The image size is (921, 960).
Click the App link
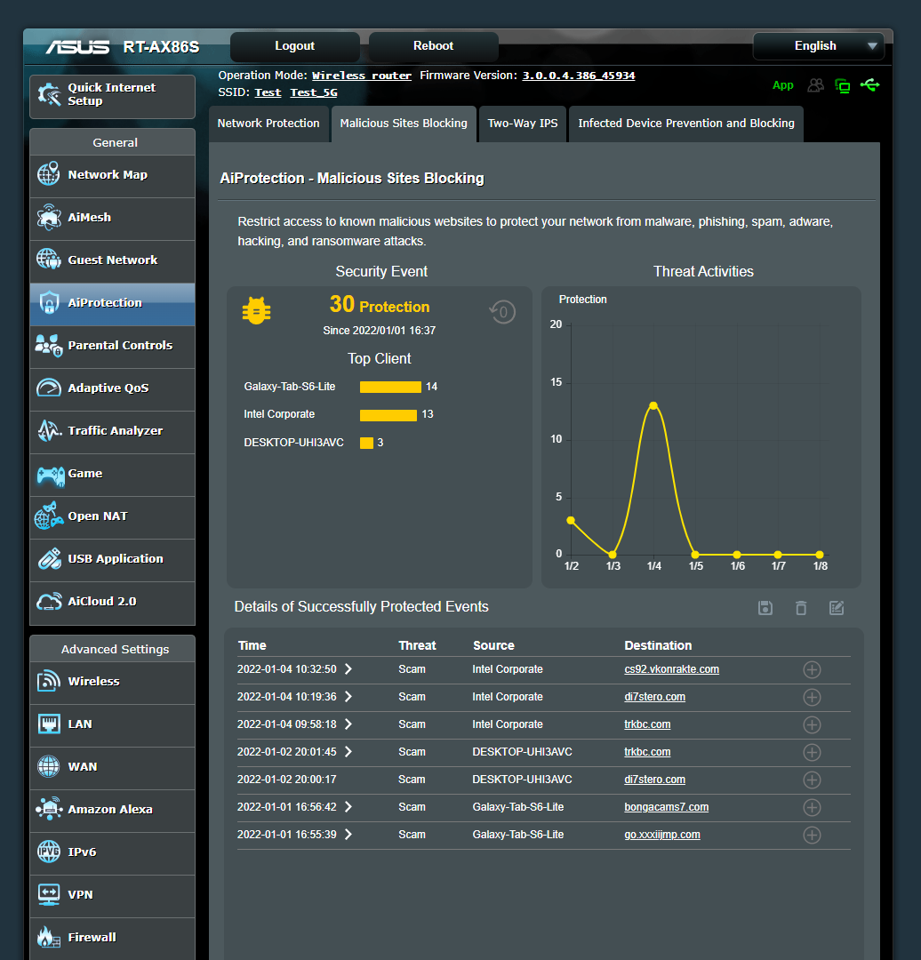[x=782, y=85]
